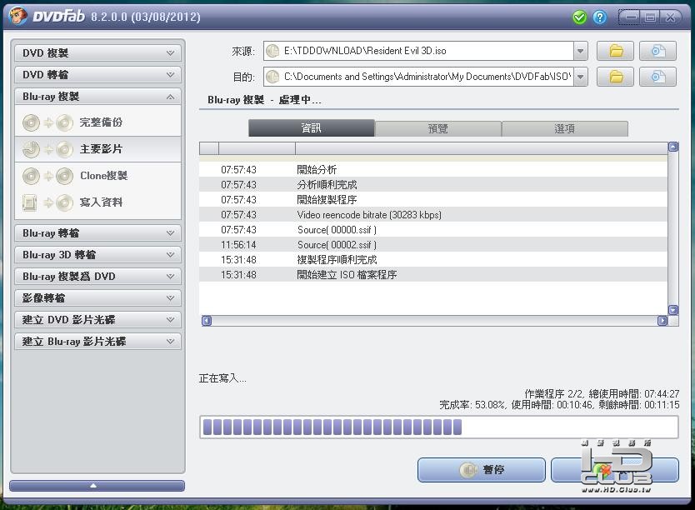Select 完整備份 full disc mode
The image size is (695, 510).
pyautogui.click(x=98, y=122)
